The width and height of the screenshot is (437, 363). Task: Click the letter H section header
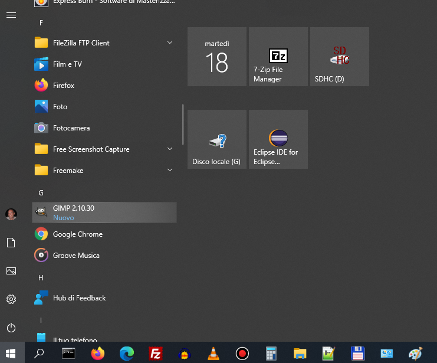coord(41,278)
